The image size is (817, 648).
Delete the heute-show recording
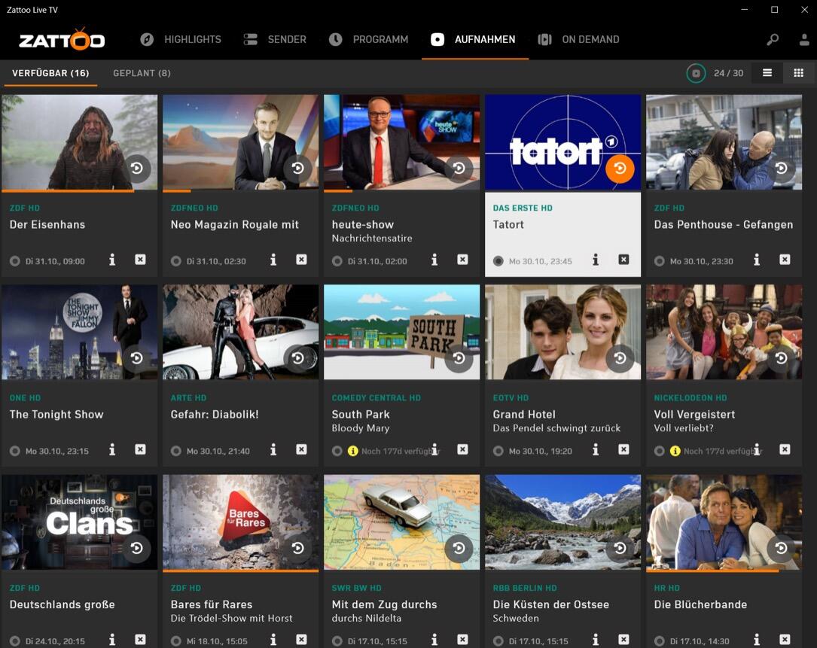pyautogui.click(x=462, y=260)
